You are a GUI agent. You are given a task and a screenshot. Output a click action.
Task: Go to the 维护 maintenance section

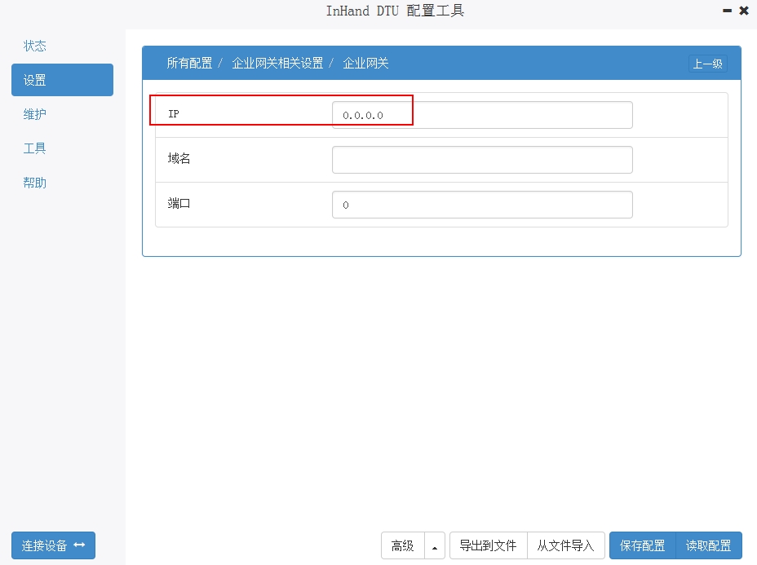(x=35, y=114)
